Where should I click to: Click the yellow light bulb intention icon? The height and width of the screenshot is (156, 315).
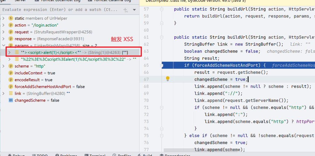click(167, 79)
